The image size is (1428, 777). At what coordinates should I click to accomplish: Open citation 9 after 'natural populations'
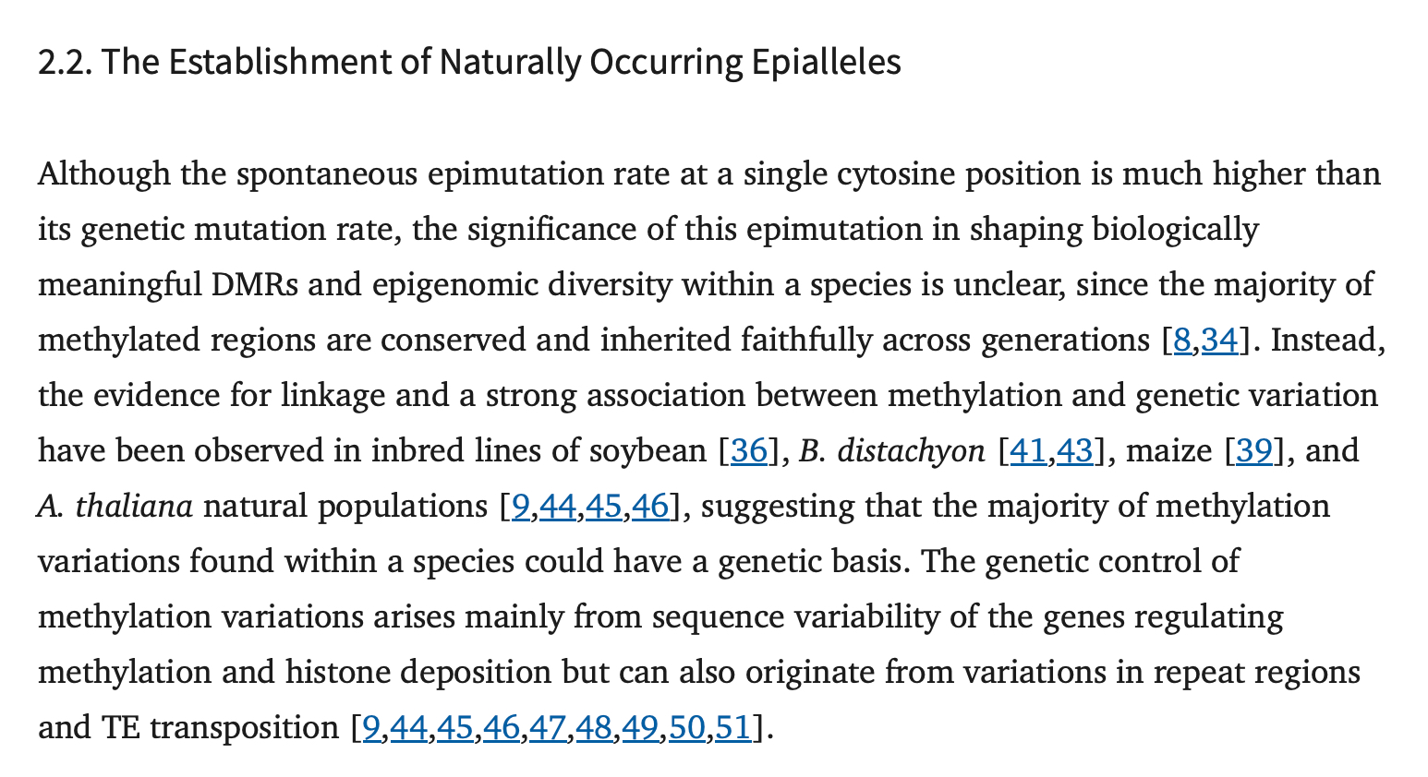tap(520, 508)
